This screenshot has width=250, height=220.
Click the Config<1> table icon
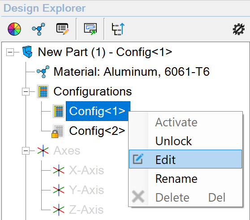[59, 111]
